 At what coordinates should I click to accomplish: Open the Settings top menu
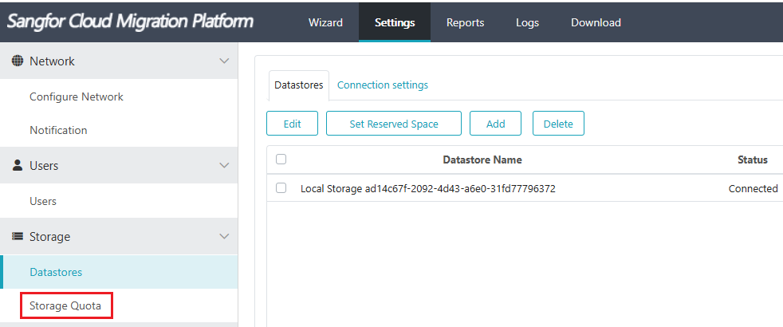395,22
